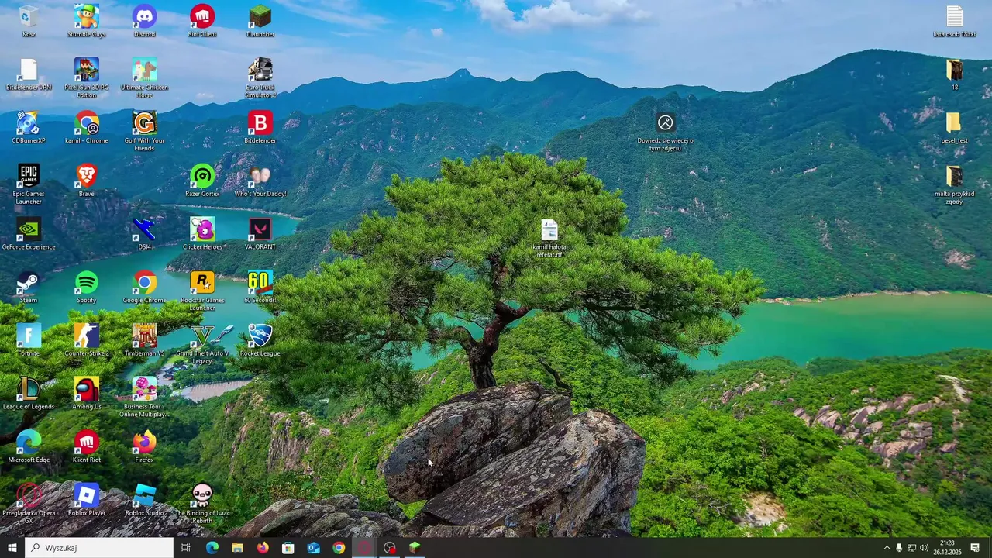Open Outlook from the taskbar
The width and height of the screenshot is (992, 558).
click(314, 548)
